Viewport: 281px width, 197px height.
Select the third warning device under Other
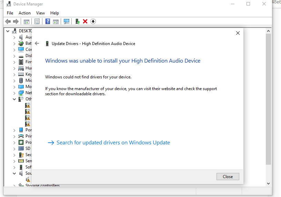click(x=28, y=118)
